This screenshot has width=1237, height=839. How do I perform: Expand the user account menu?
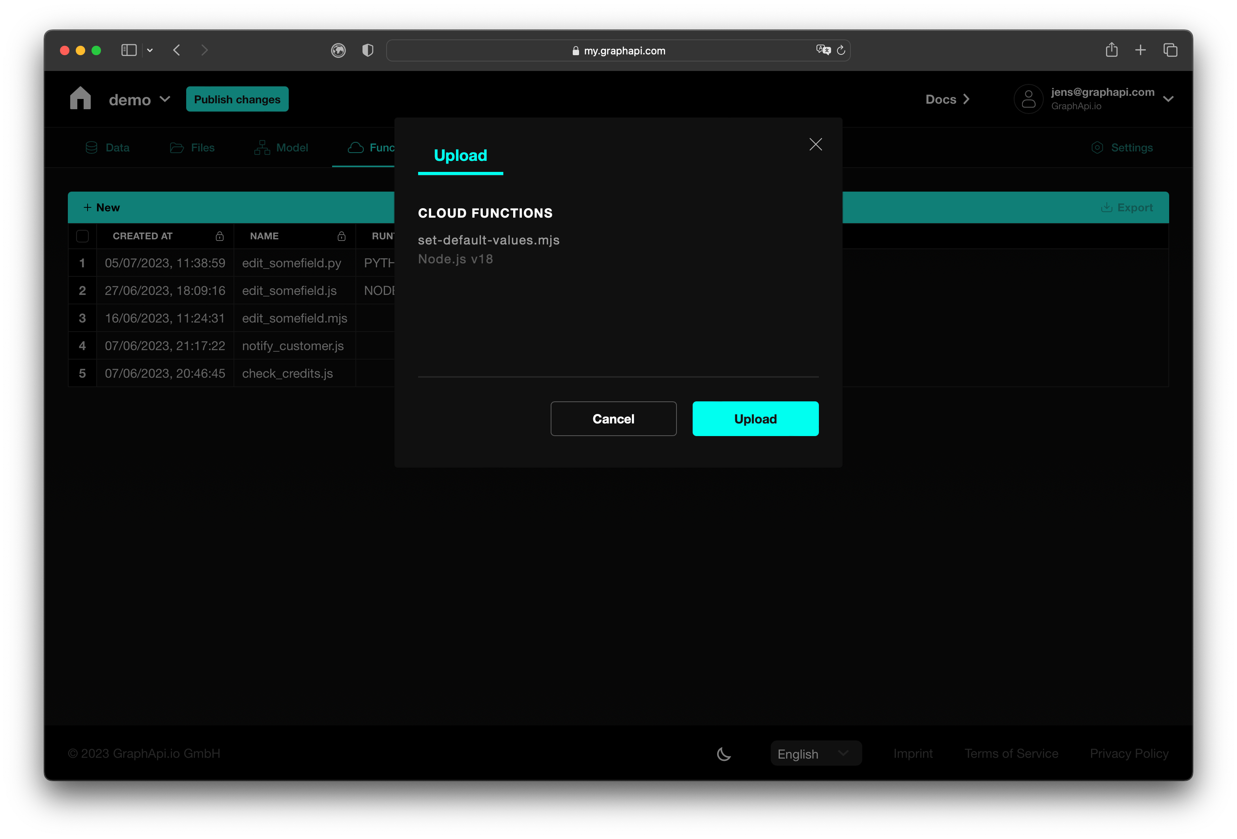tap(1170, 98)
